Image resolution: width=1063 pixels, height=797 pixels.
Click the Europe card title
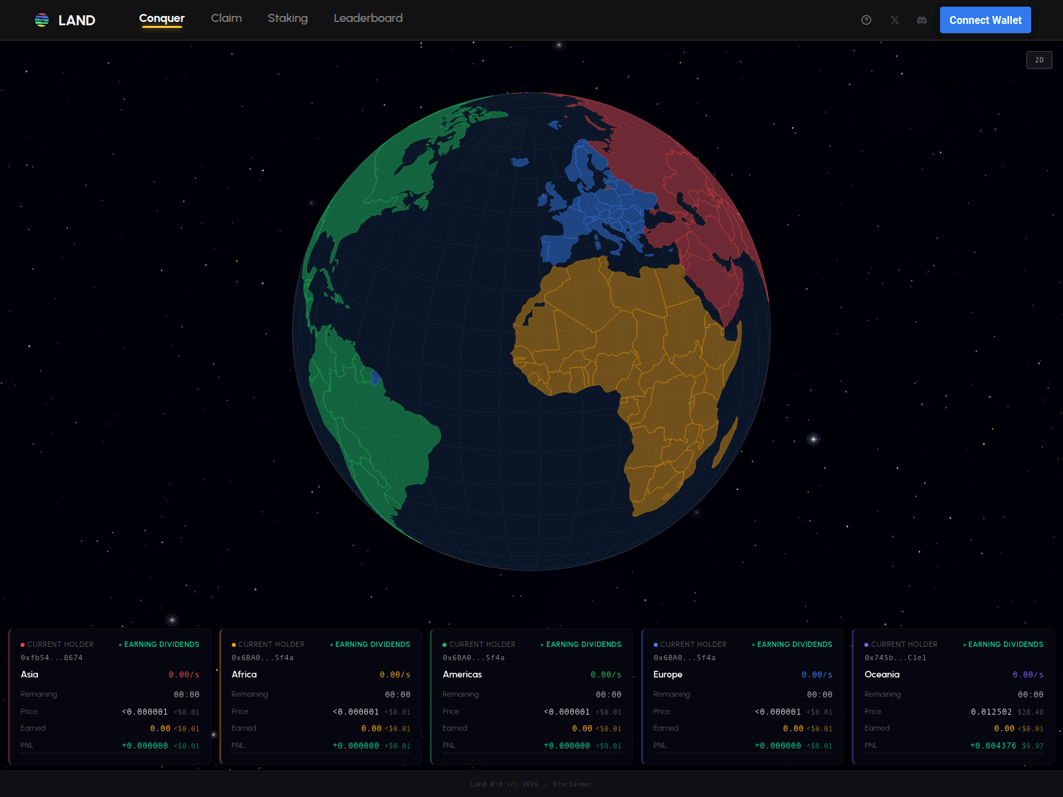pyautogui.click(x=668, y=674)
